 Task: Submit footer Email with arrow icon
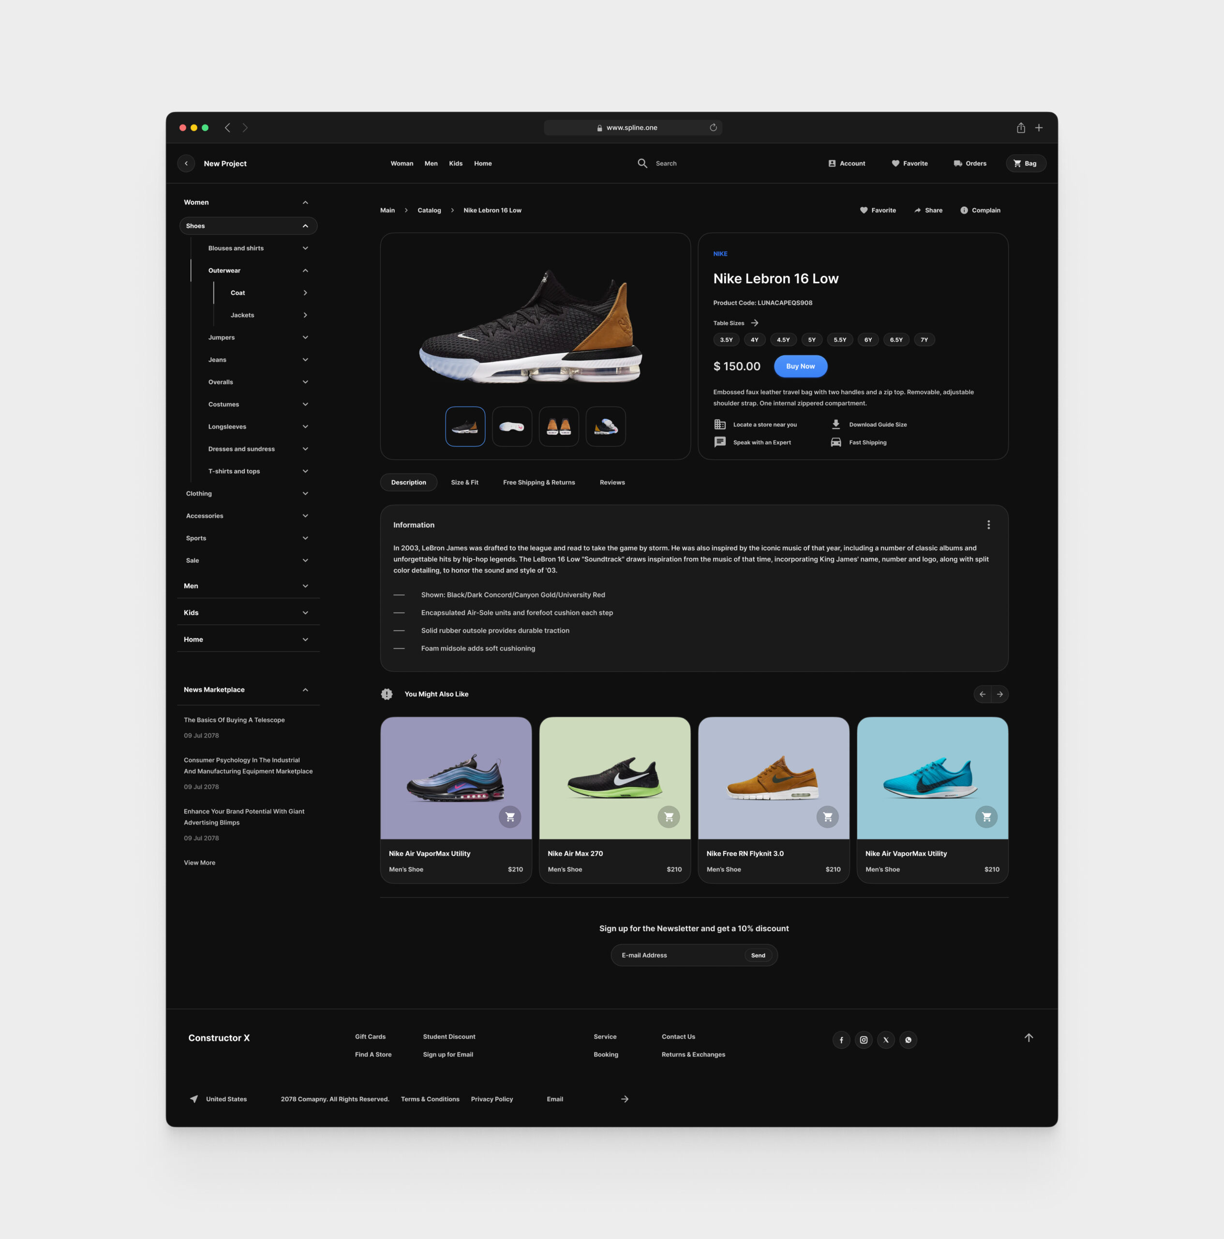(x=625, y=1099)
